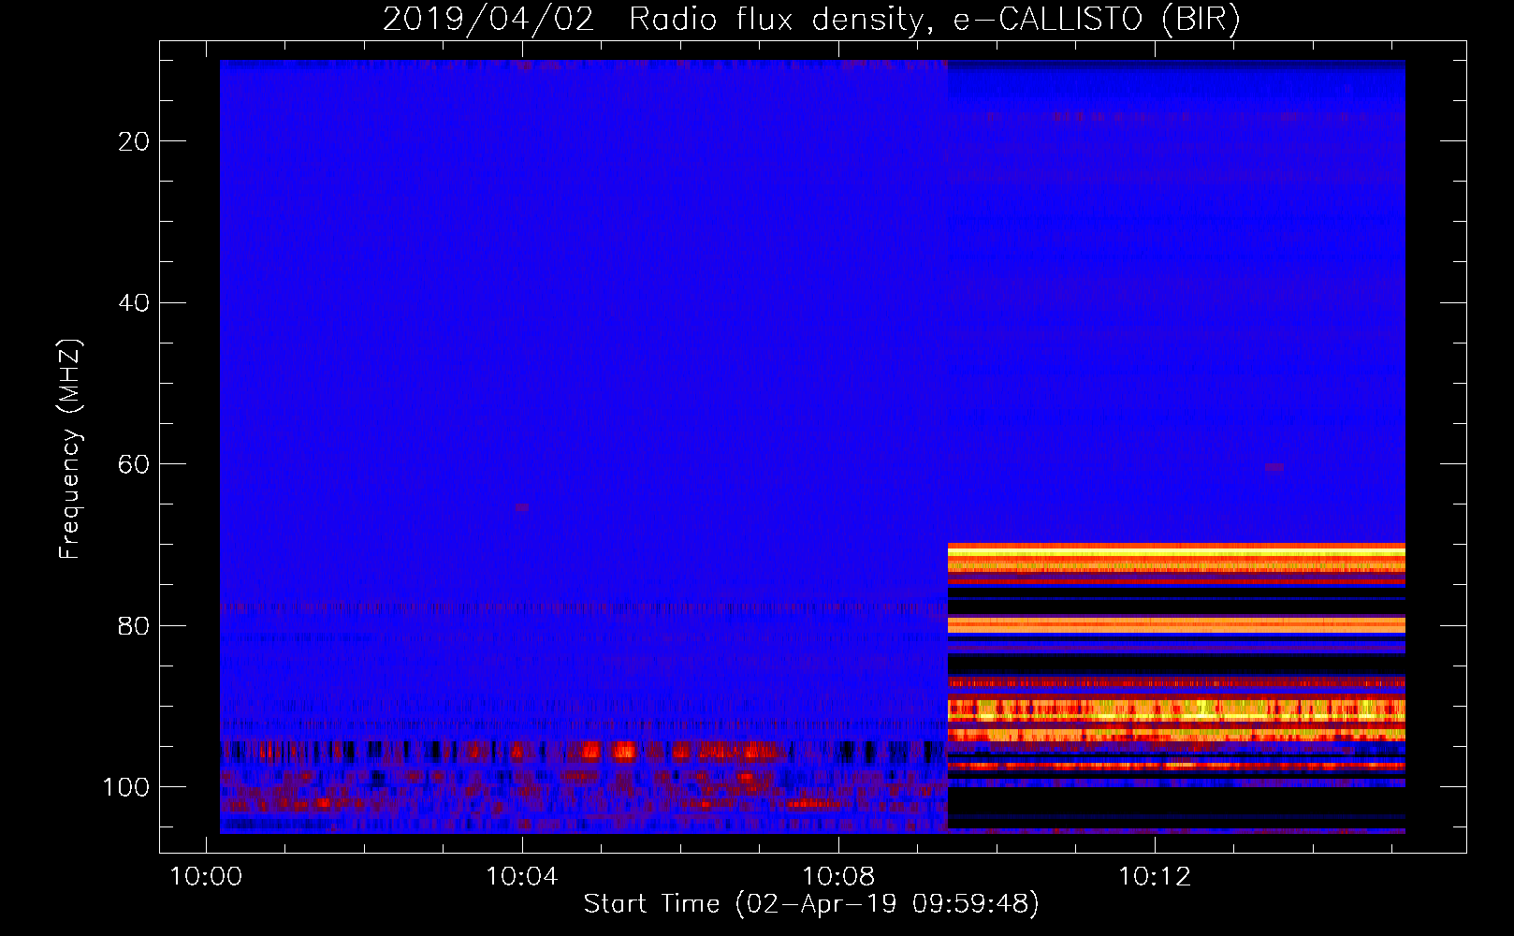Click the 10:08 time tick label
This screenshot has width=1514, height=936.
click(838, 876)
